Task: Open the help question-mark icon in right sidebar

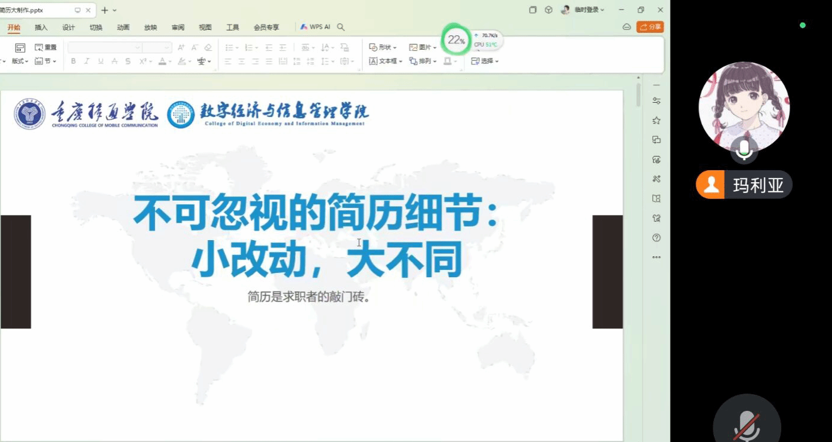Action: 657,238
